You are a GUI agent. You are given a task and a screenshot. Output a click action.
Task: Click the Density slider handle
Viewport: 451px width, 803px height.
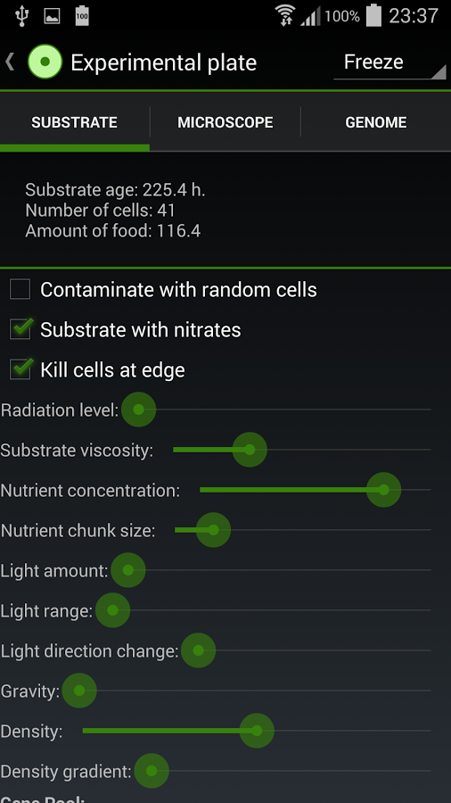pos(257,731)
